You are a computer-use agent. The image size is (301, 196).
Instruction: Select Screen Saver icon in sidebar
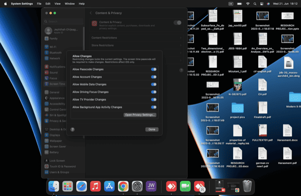pos(47,147)
